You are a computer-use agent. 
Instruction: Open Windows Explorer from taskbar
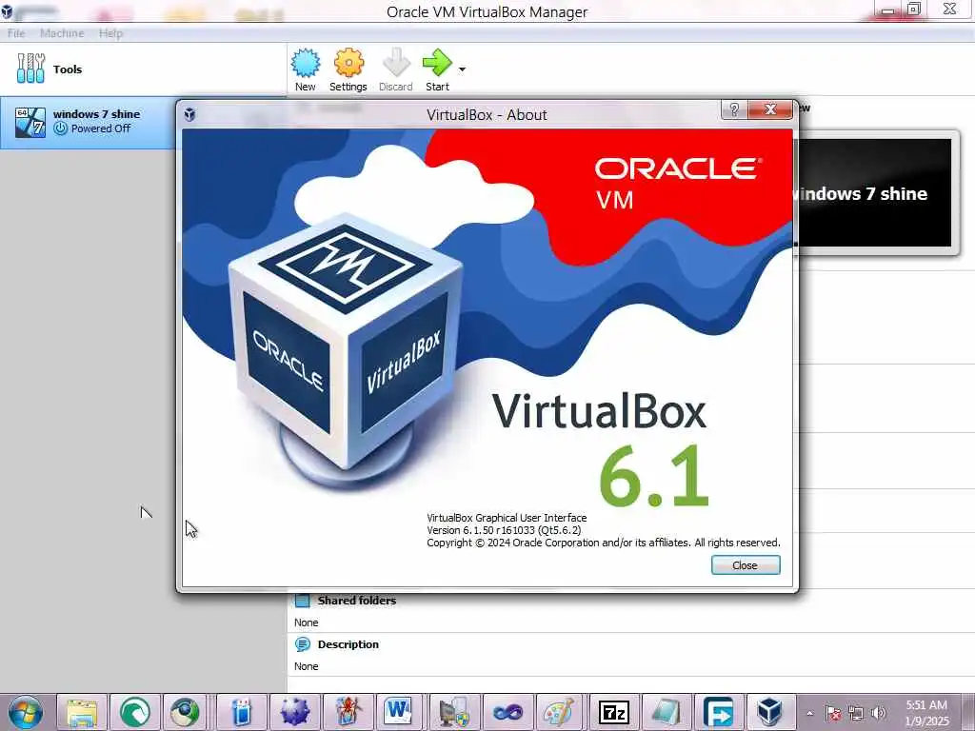pyautogui.click(x=82, y=712)
